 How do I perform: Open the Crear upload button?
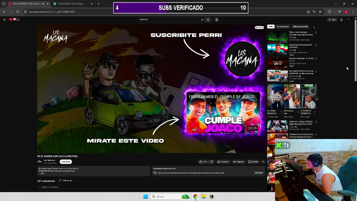click(x=332, y=20)
